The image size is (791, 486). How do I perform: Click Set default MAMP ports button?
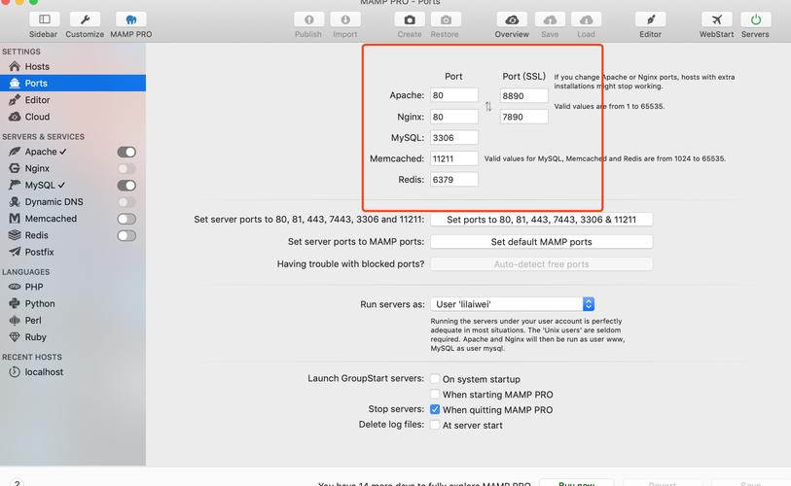(x=541, y=241)
